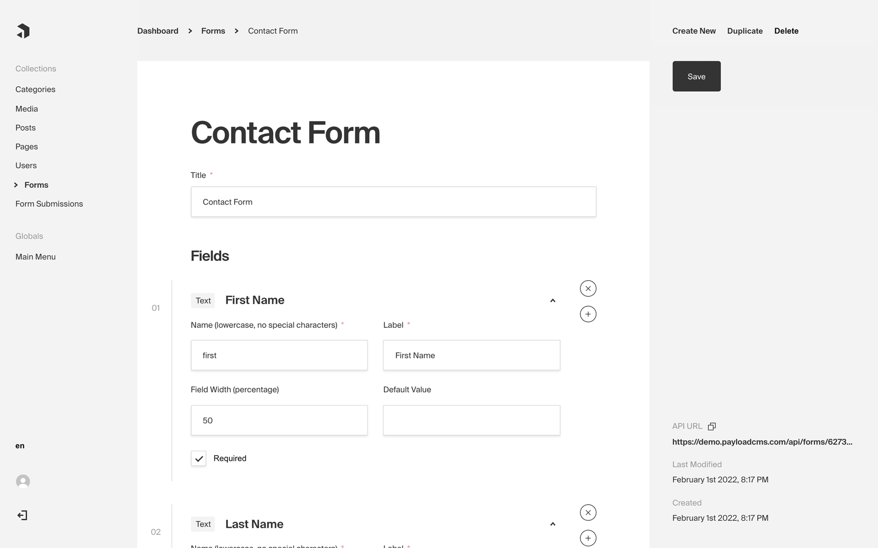Expand the Forms collection arrow in sidebar
Viewport: 878px width, 548px height.
tap(16, 184)
